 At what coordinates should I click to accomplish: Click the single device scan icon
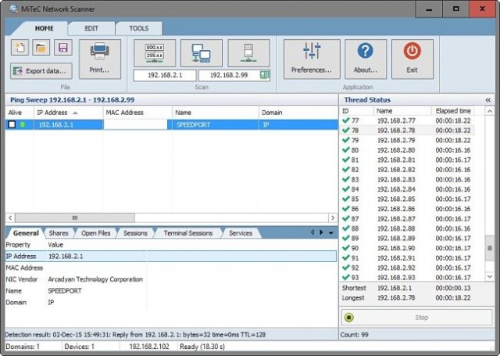point(248,53)
